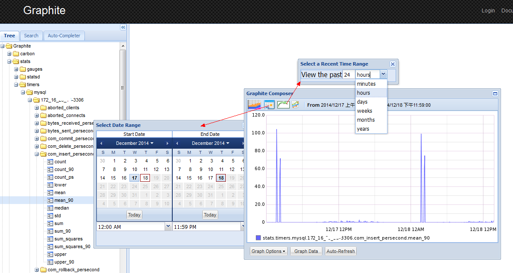
Task: Select the count_ps metric
Action: (64, 177)
